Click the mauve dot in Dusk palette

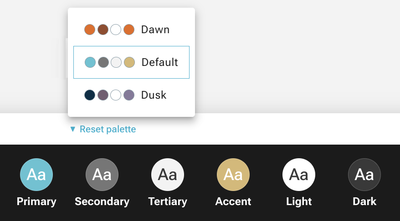[103, 95]
